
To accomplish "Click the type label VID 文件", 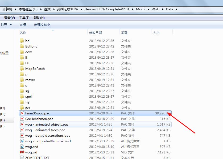I will pyautogui.click(x=127, y=152).
